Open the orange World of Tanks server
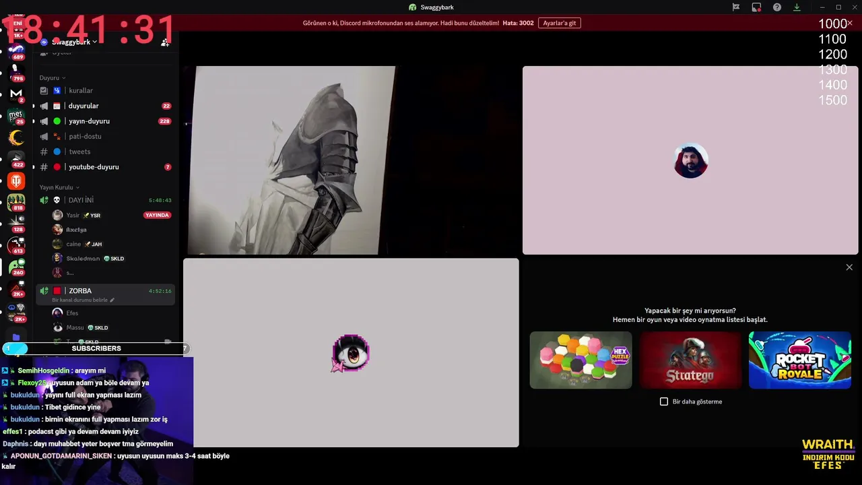This screenshot has width=862, height=485. [x=17, y=181]
